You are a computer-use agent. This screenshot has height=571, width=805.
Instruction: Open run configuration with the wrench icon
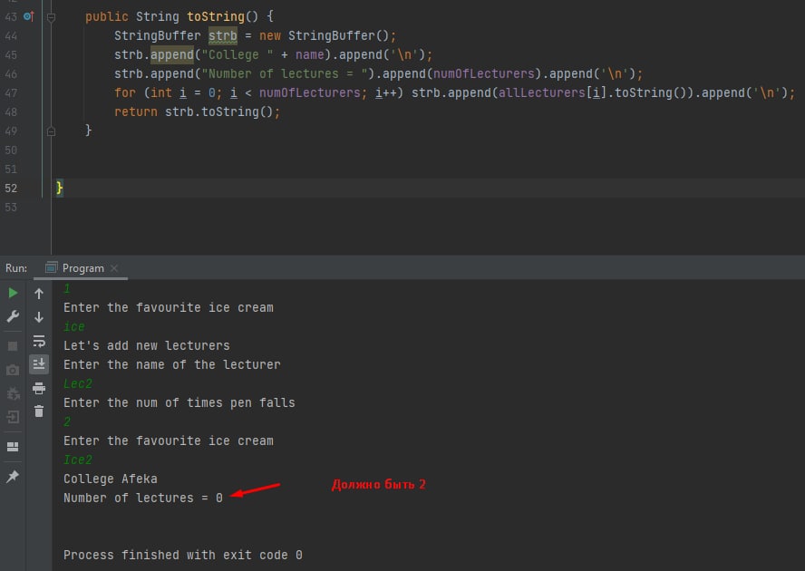[x=13, y=315]
